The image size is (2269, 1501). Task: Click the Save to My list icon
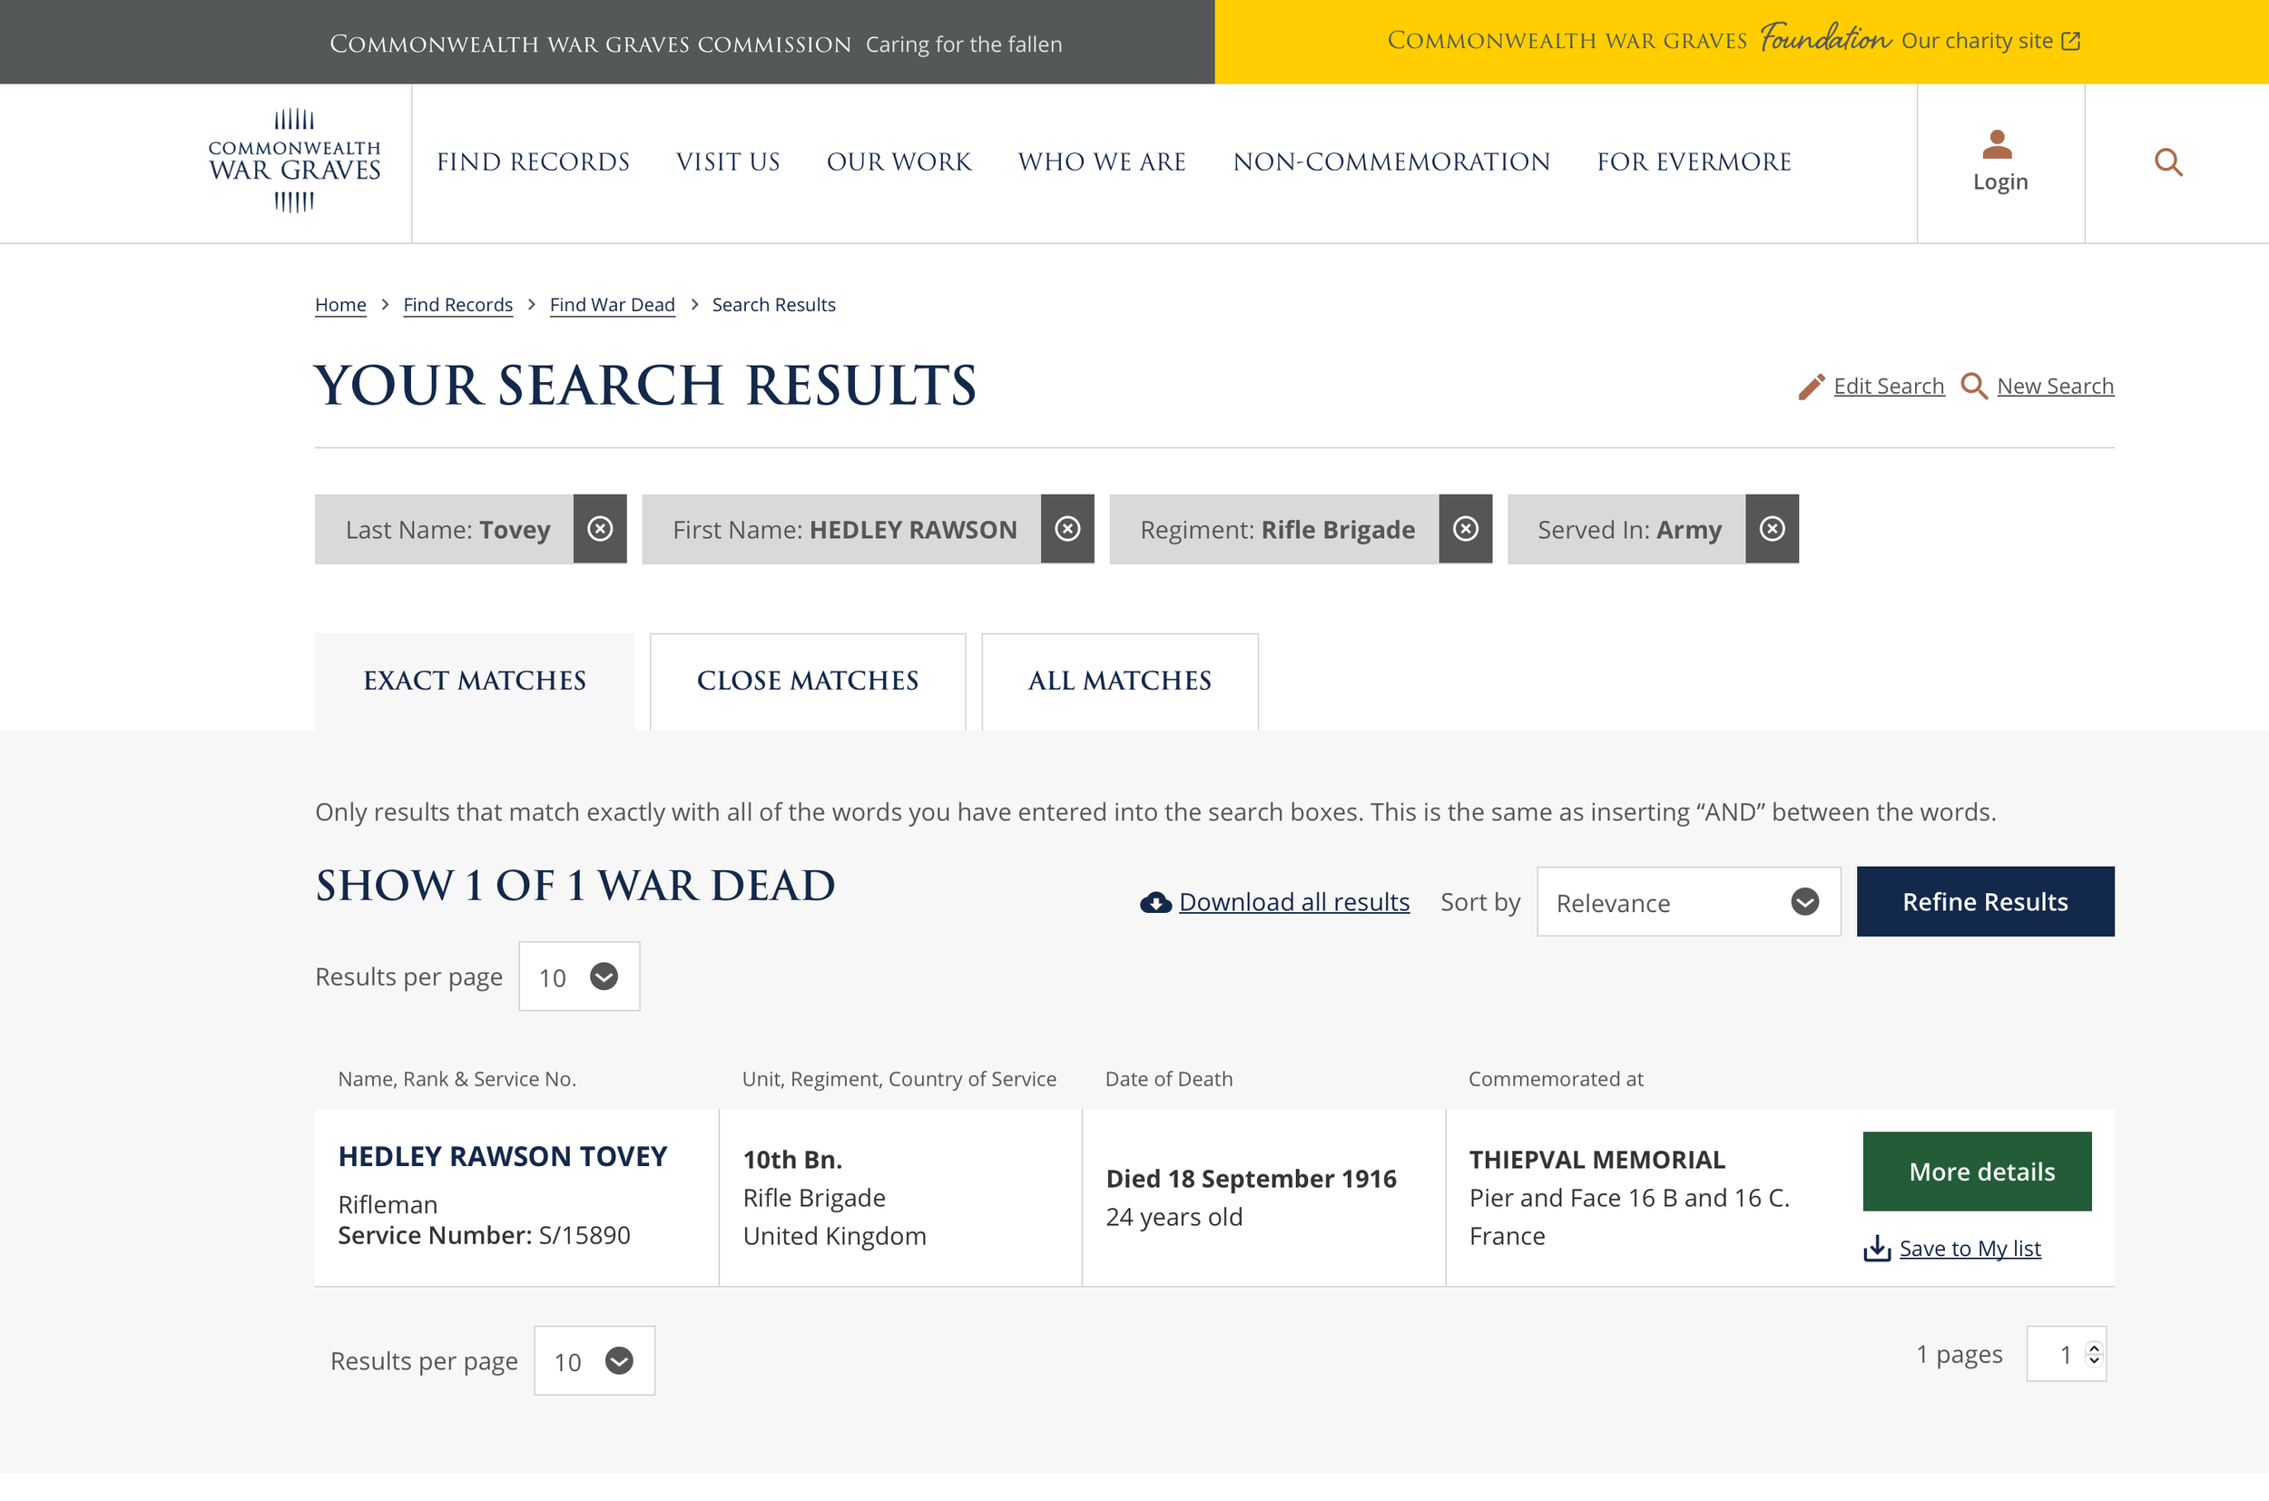click(1877, 1250)
